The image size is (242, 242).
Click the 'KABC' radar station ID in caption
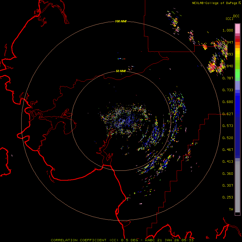(150, 240)
